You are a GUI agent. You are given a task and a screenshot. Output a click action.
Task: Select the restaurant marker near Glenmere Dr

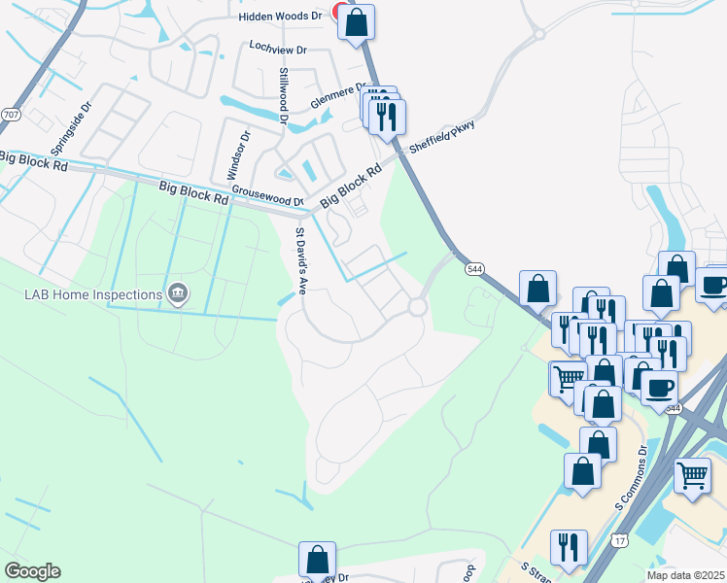point(387,119)
